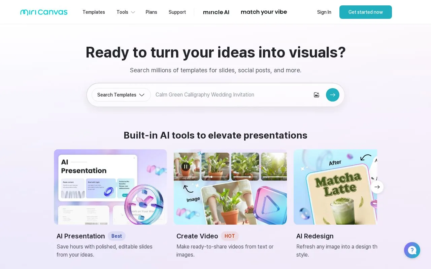Open the AI Presentation card thumbnail

(x=110, y=187)
